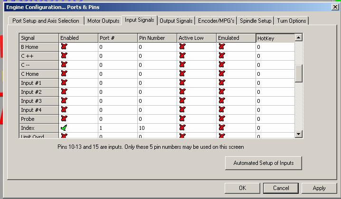
Task: Select the Input #3 signal row label
Action: click(39, 101)
